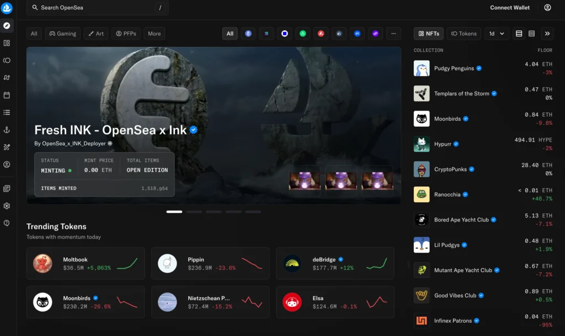Open the Elsa trending token card
The image size is (565, 336).
click(x=335, y=302)
